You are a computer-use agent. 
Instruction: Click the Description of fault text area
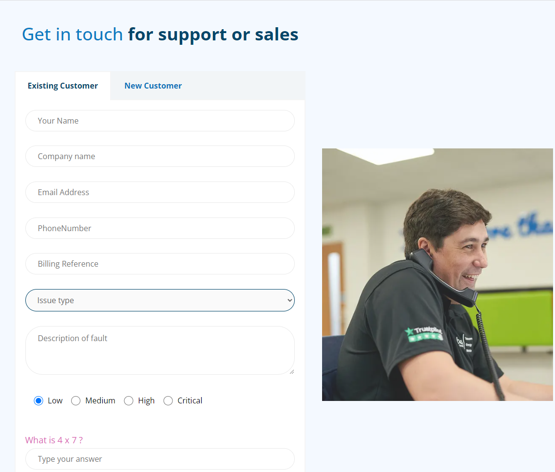tap(160, 350)
